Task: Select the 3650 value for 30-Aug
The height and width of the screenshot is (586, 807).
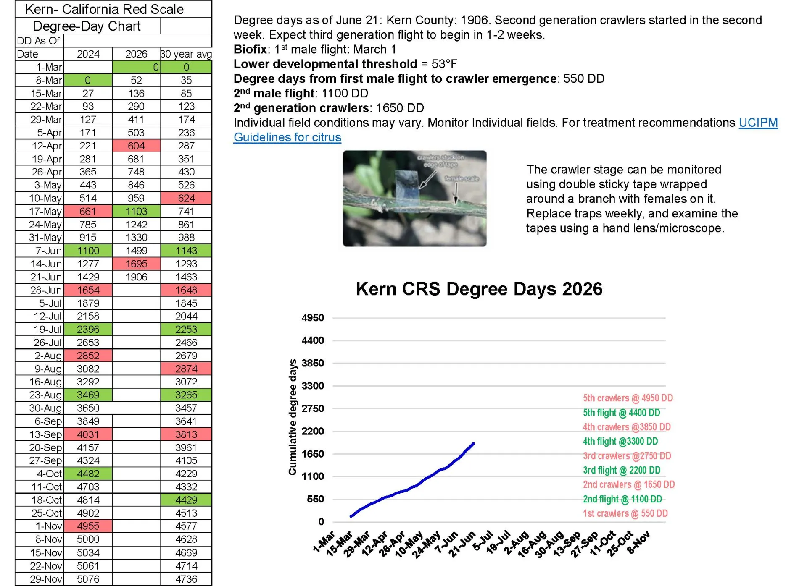Action: 88,408
